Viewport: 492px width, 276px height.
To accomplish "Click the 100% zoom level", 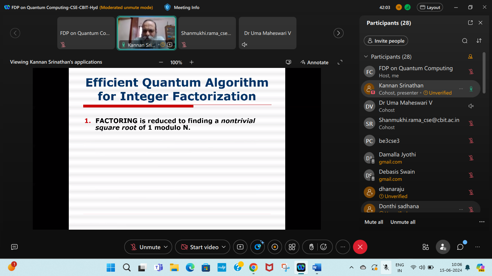I will (176, 63).
